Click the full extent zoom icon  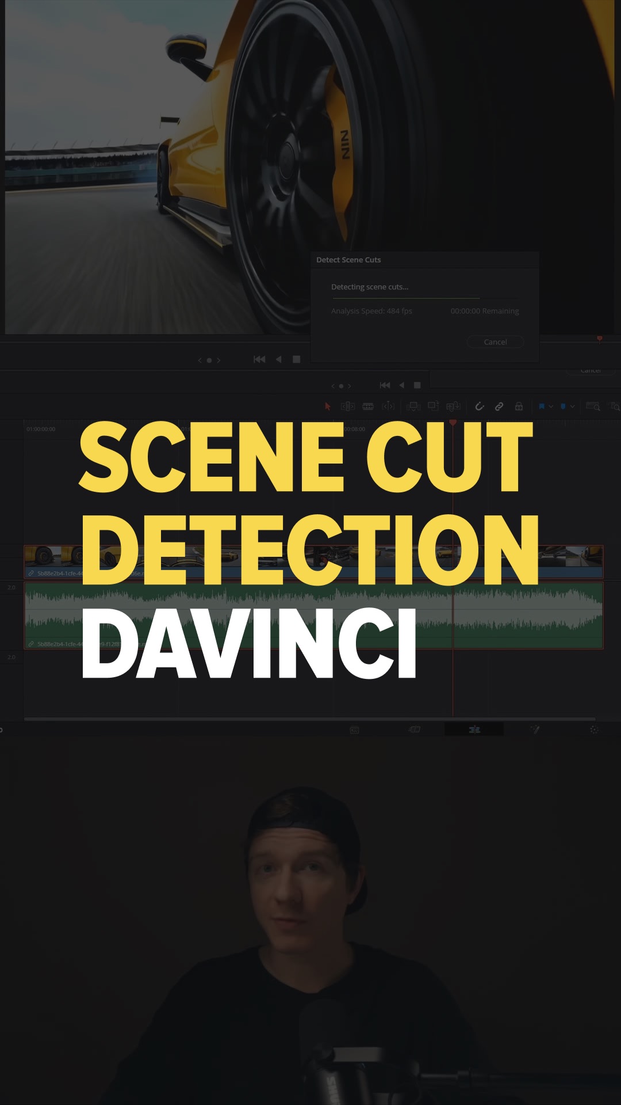click(593, 407)
